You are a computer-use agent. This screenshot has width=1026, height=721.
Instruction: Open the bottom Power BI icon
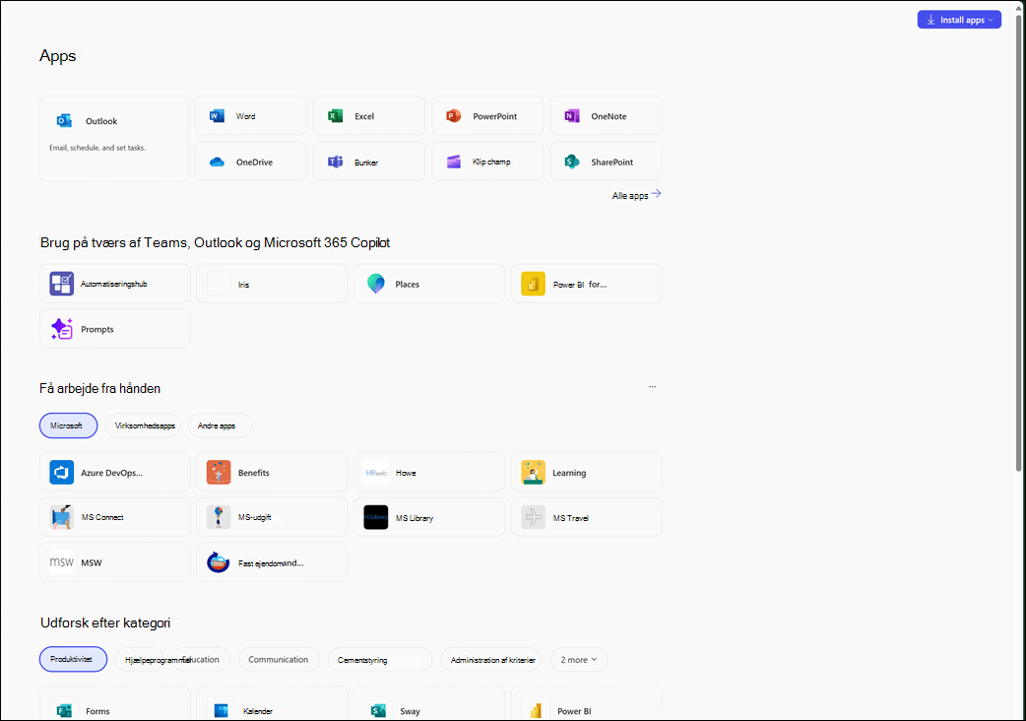(x=536, y=710)
